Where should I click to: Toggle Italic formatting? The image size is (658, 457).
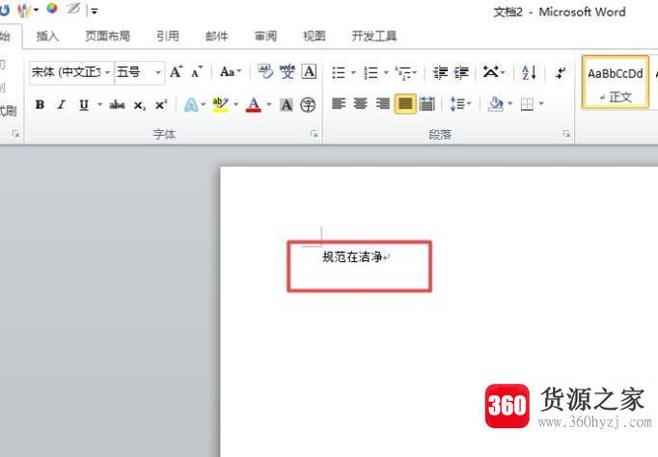pos(62,104)
